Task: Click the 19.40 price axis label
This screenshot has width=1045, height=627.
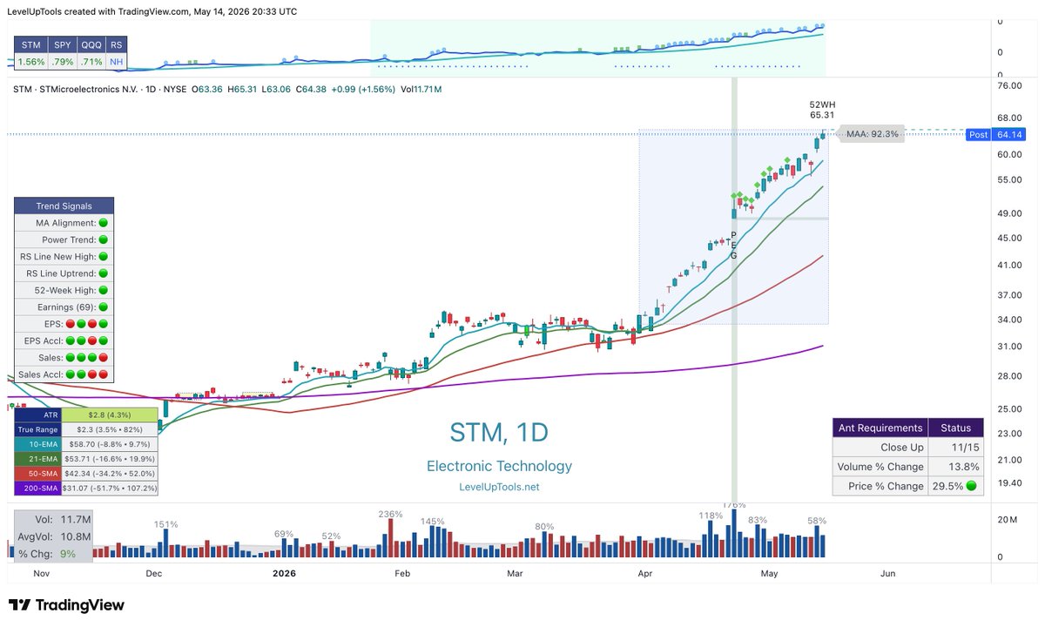Action: (1008, 482)
